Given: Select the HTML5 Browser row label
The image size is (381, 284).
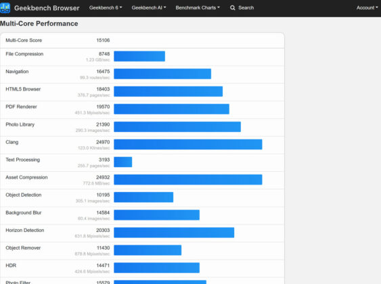Looking at the screenshot, I should 23,89.
